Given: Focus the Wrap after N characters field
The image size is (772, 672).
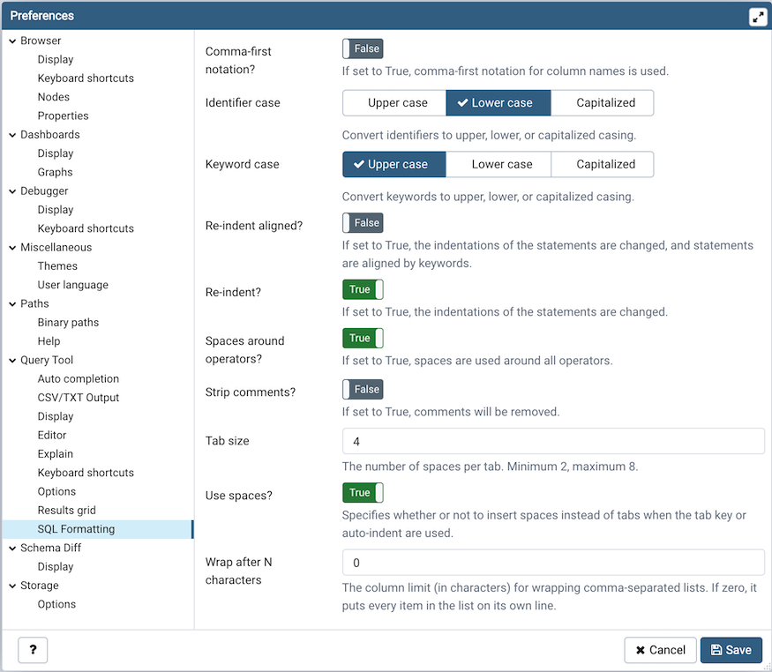Looking at the screenshot, I should click(x=552, y=563).
